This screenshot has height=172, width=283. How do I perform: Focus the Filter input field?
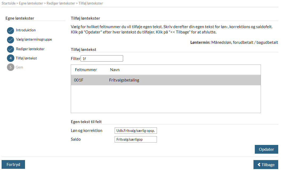tap(102, 58)
